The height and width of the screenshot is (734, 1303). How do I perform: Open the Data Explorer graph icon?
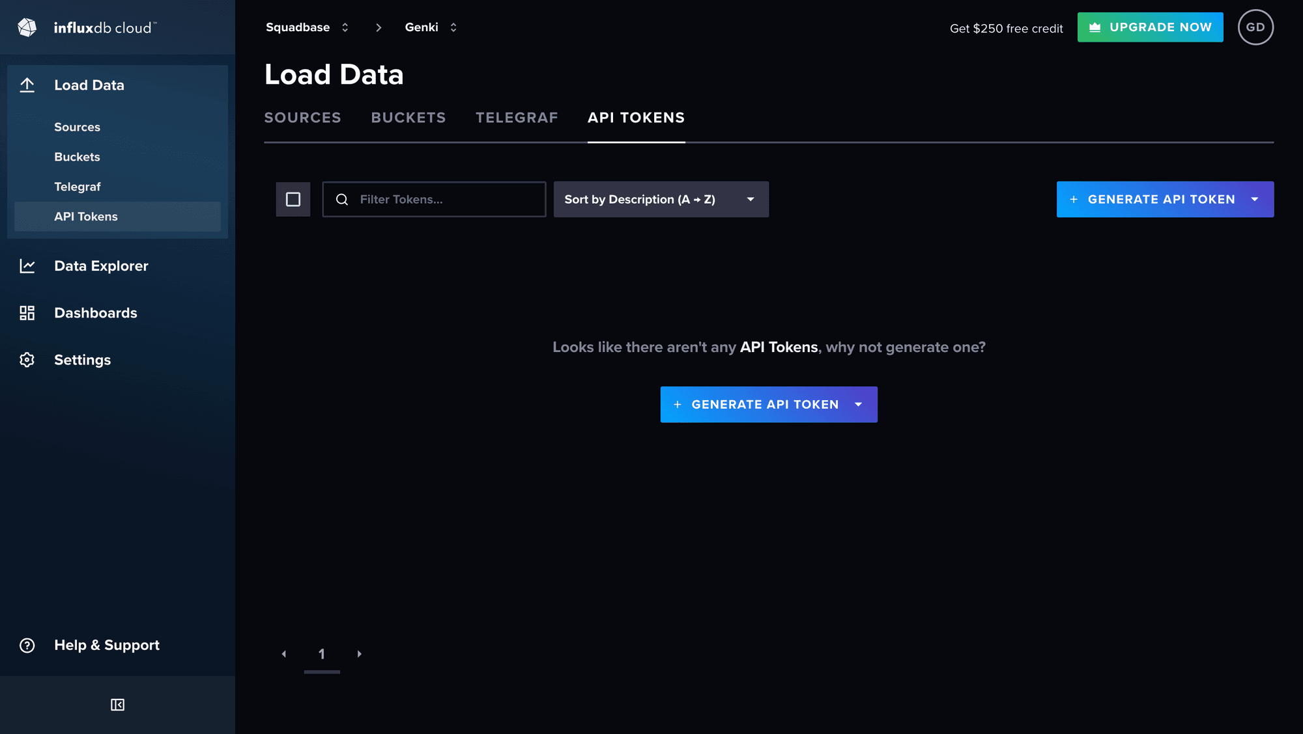point(27,266)
